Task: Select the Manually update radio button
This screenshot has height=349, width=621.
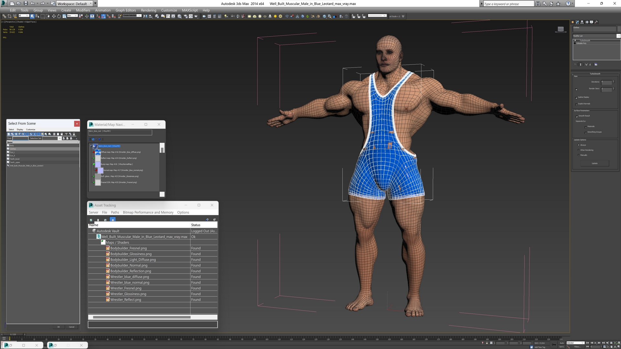Action: click(x=579, y=155)
